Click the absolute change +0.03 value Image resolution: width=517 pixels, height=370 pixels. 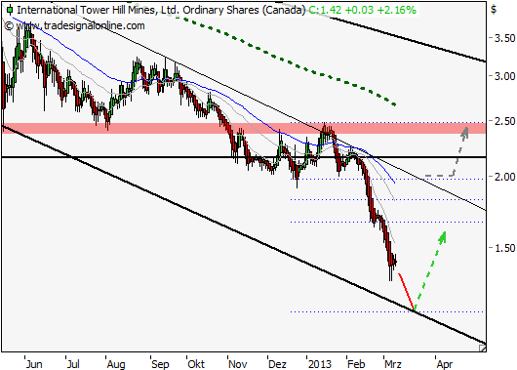point(359,10)
